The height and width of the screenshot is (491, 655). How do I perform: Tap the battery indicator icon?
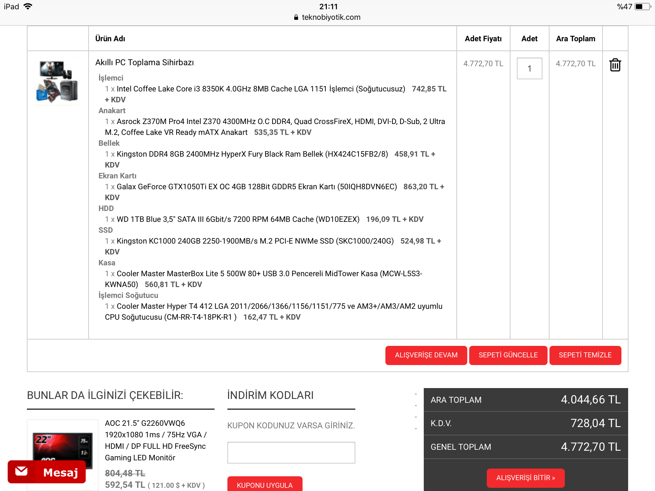pos(642,6)
